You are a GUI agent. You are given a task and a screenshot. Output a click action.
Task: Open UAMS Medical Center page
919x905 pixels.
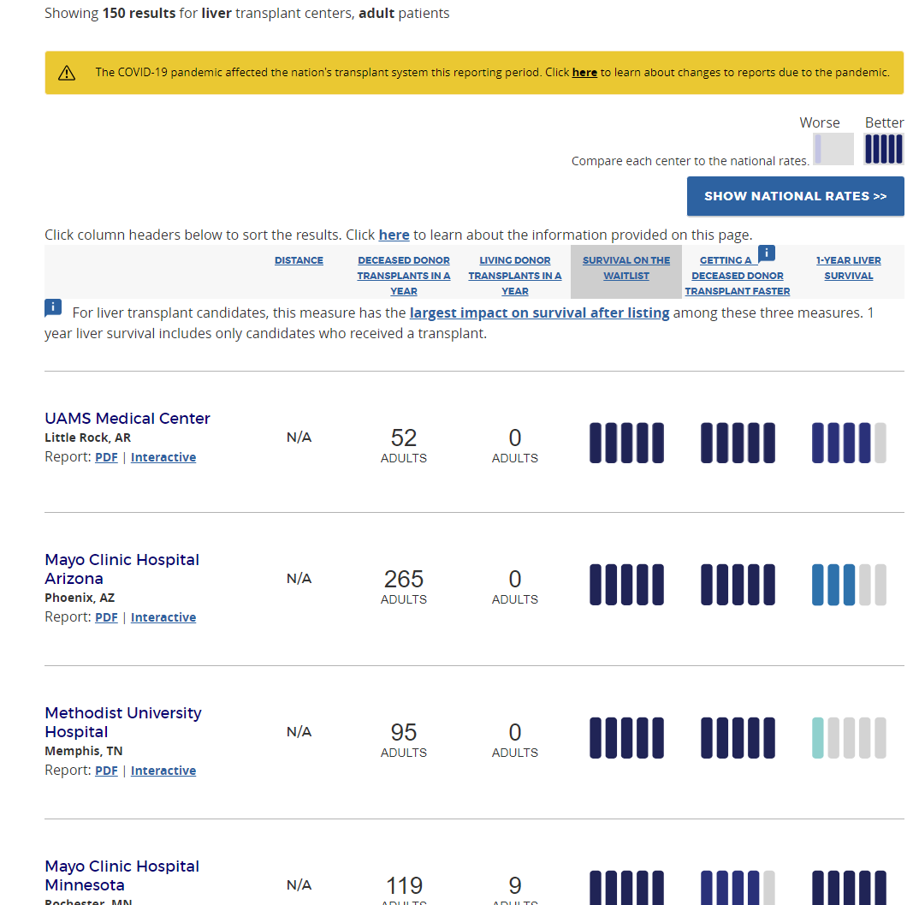tap(127, 418)
